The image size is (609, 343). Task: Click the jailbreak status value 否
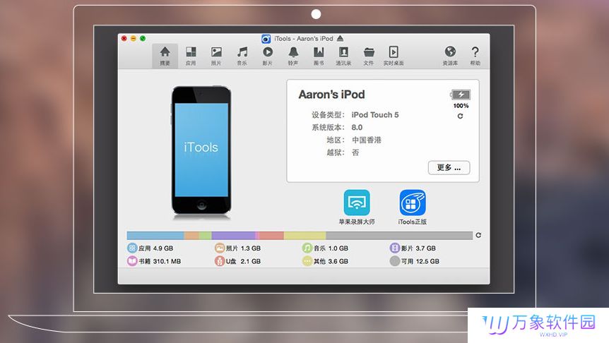pyautogui.click(x=355, y=152)
